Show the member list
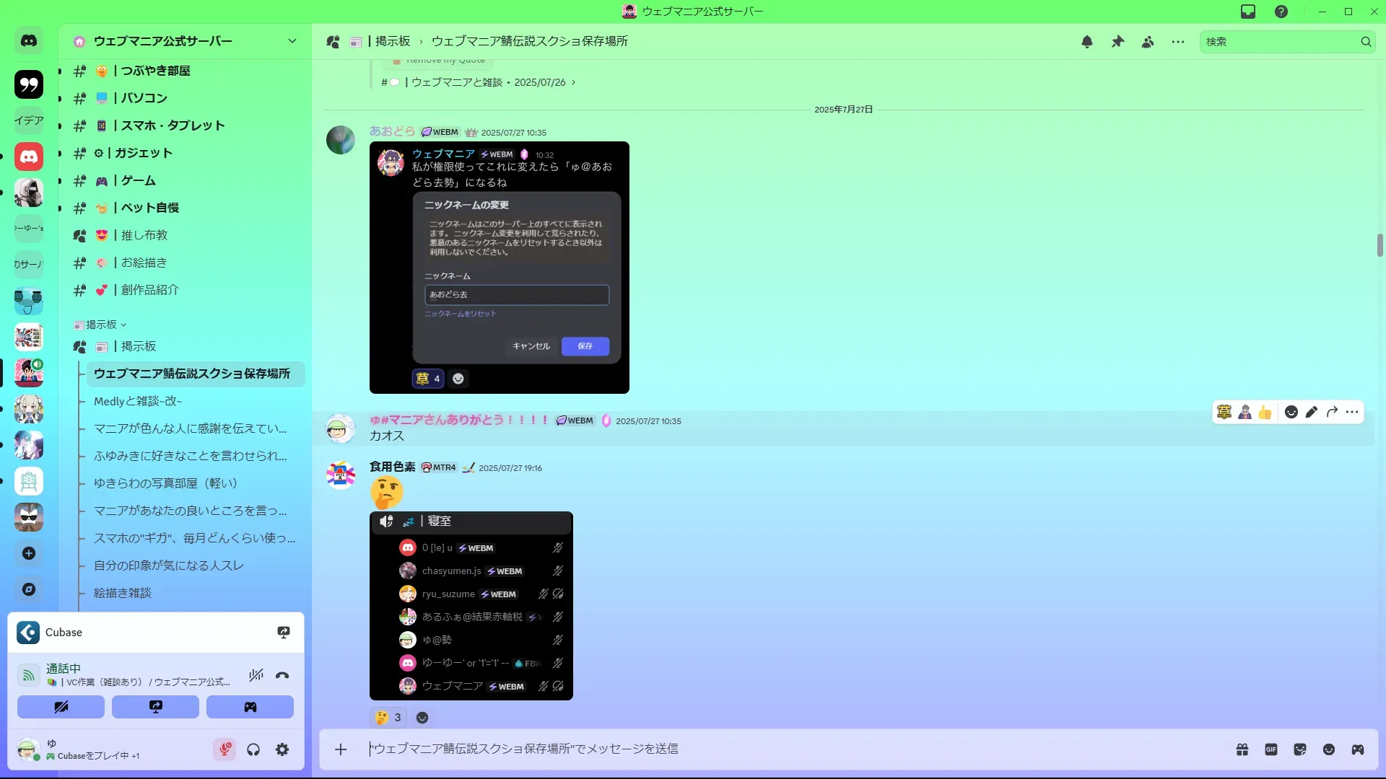This screenshot has height=779, width=1386. [1148, 42]
